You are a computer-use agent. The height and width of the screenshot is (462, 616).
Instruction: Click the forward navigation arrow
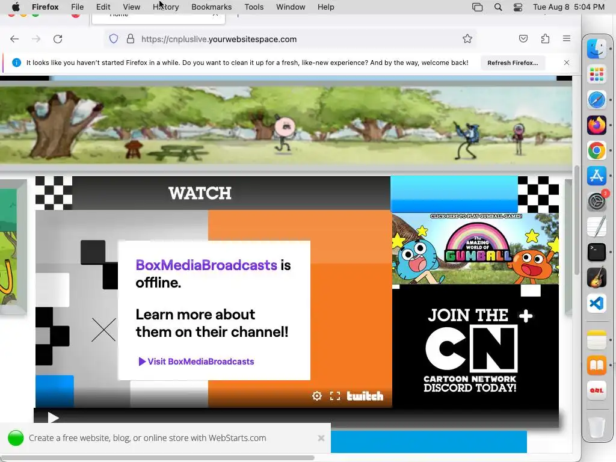point(36,39)
